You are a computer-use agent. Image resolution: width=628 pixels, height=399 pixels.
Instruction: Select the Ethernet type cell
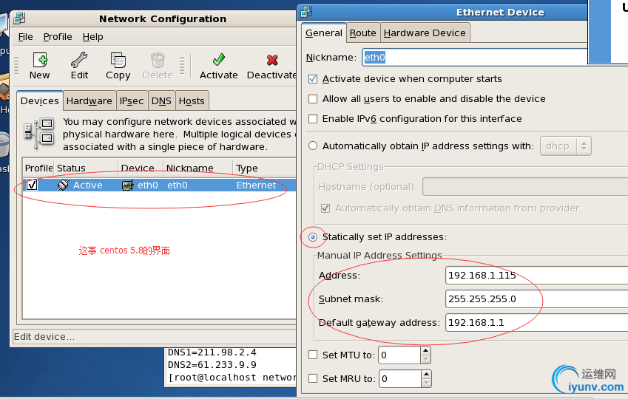[x=256, y=185]
